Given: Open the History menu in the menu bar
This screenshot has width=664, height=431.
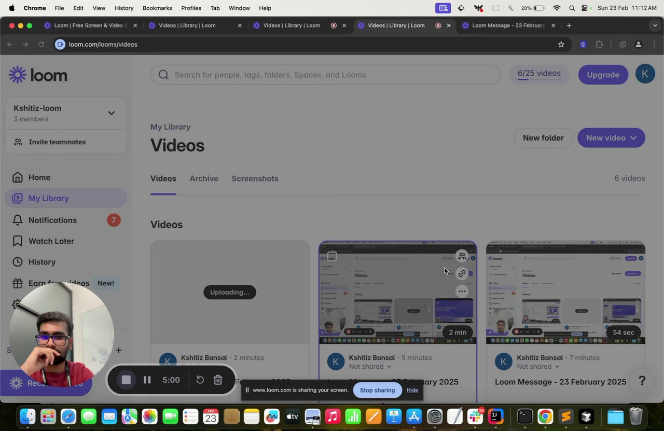Looking at the screenshot, I should tap(123, 8).
